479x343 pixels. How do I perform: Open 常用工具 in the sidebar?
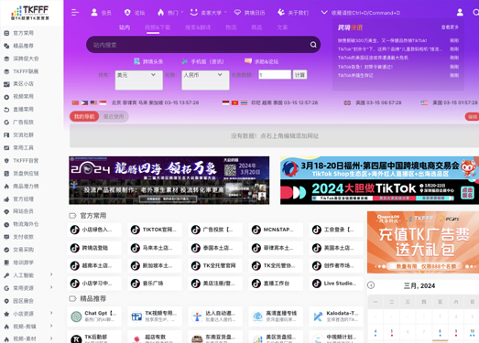23,148
